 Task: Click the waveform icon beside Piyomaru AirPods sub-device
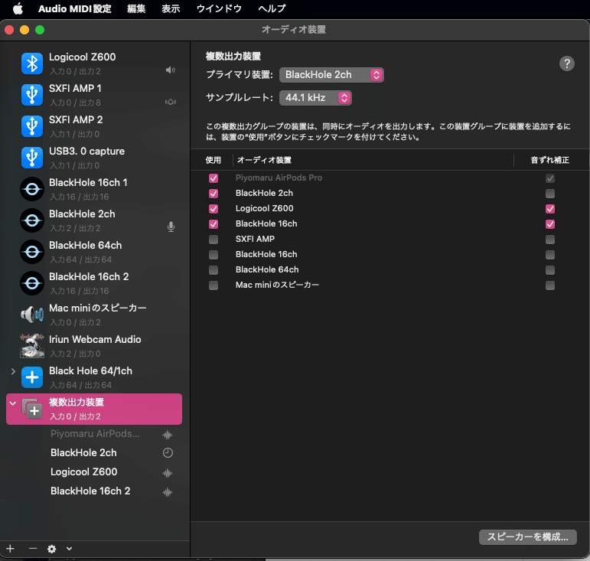pos(168,435)
